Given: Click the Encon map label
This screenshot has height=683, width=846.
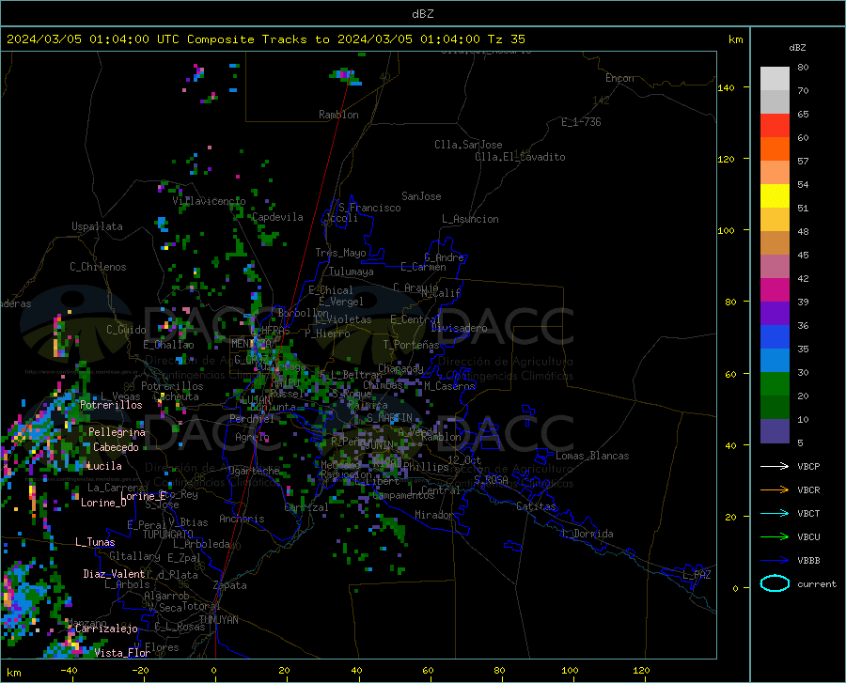Looking at the screenshot, I should click(x=620, y=78).
